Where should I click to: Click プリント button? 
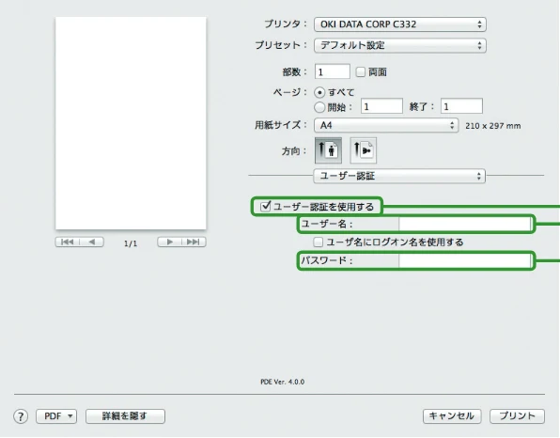point(517,416)
